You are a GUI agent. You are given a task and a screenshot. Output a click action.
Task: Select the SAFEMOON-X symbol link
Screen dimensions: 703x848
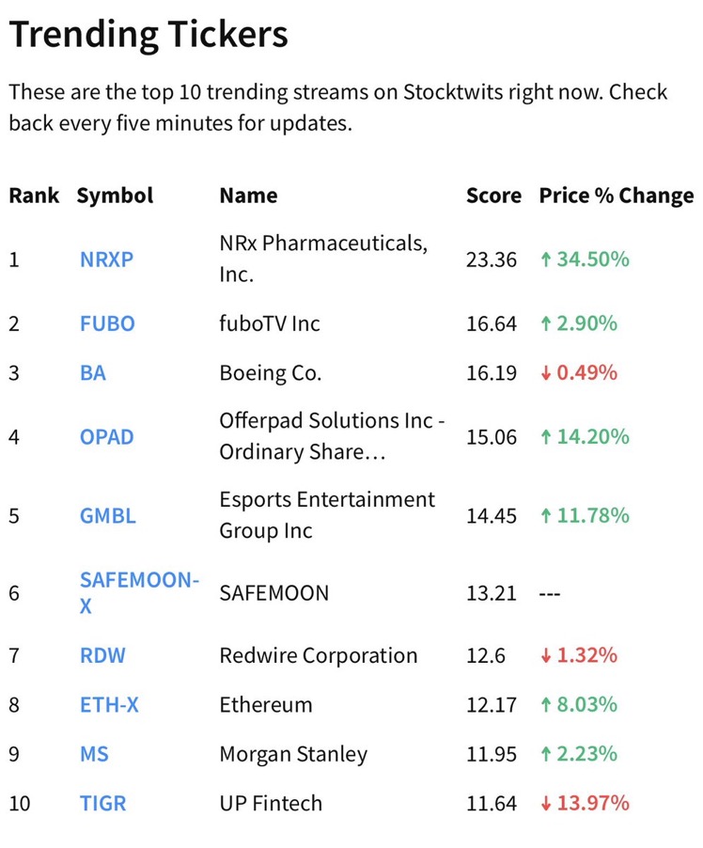[139, 592]
